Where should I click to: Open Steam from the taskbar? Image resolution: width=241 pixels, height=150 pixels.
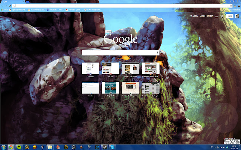[x=105, y=147]
